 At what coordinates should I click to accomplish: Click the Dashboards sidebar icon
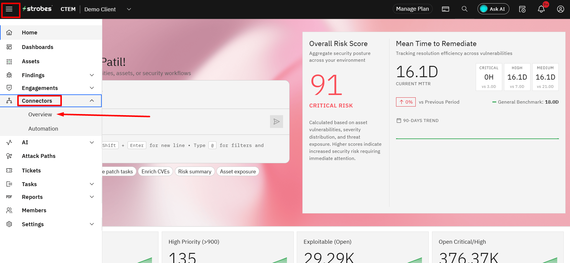(9, 47)
